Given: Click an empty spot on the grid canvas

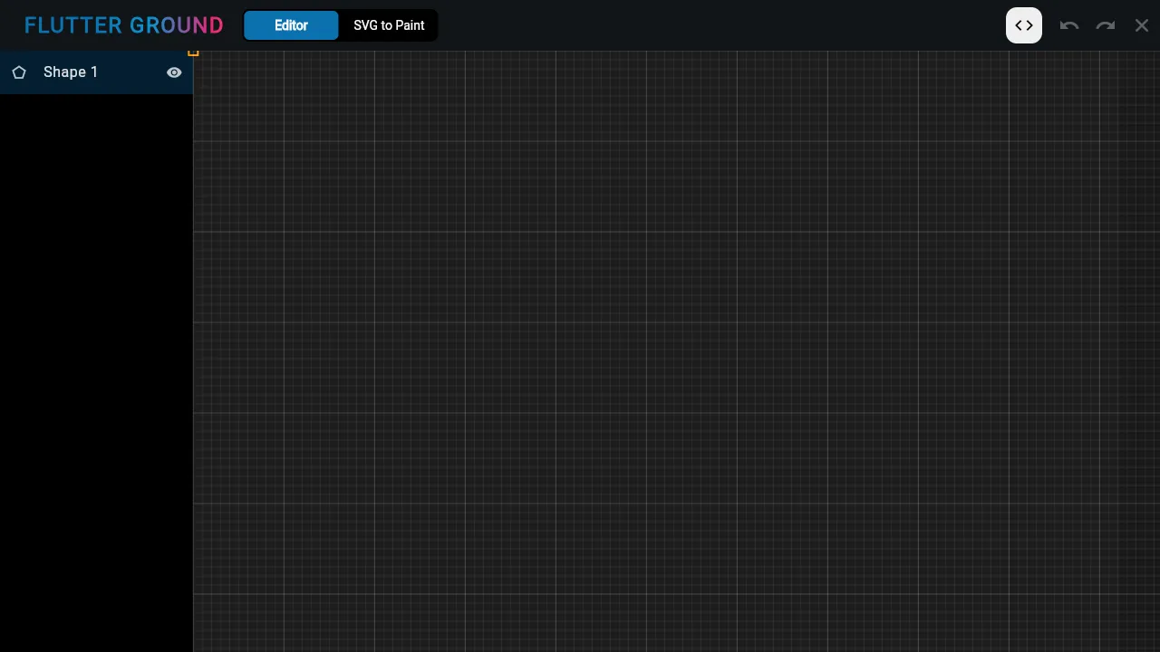Looking at the screenshot, I should point(634,362).
